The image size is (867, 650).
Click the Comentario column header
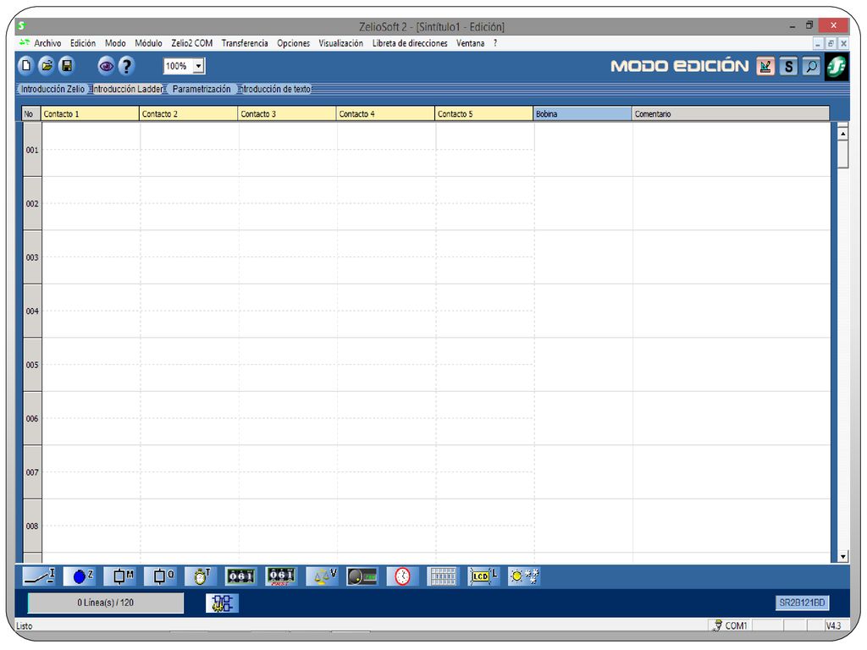click(730, 114)
